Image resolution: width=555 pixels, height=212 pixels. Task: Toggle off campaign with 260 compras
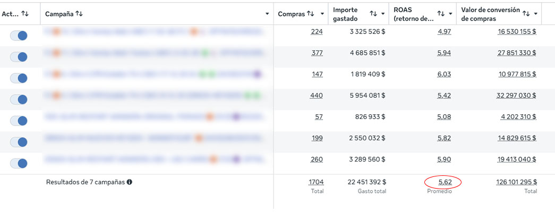coord(19,163)
